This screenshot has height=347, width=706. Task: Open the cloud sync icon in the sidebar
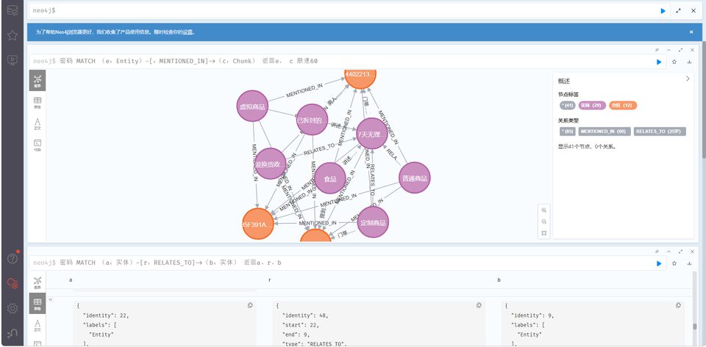(x=13, y=283)
